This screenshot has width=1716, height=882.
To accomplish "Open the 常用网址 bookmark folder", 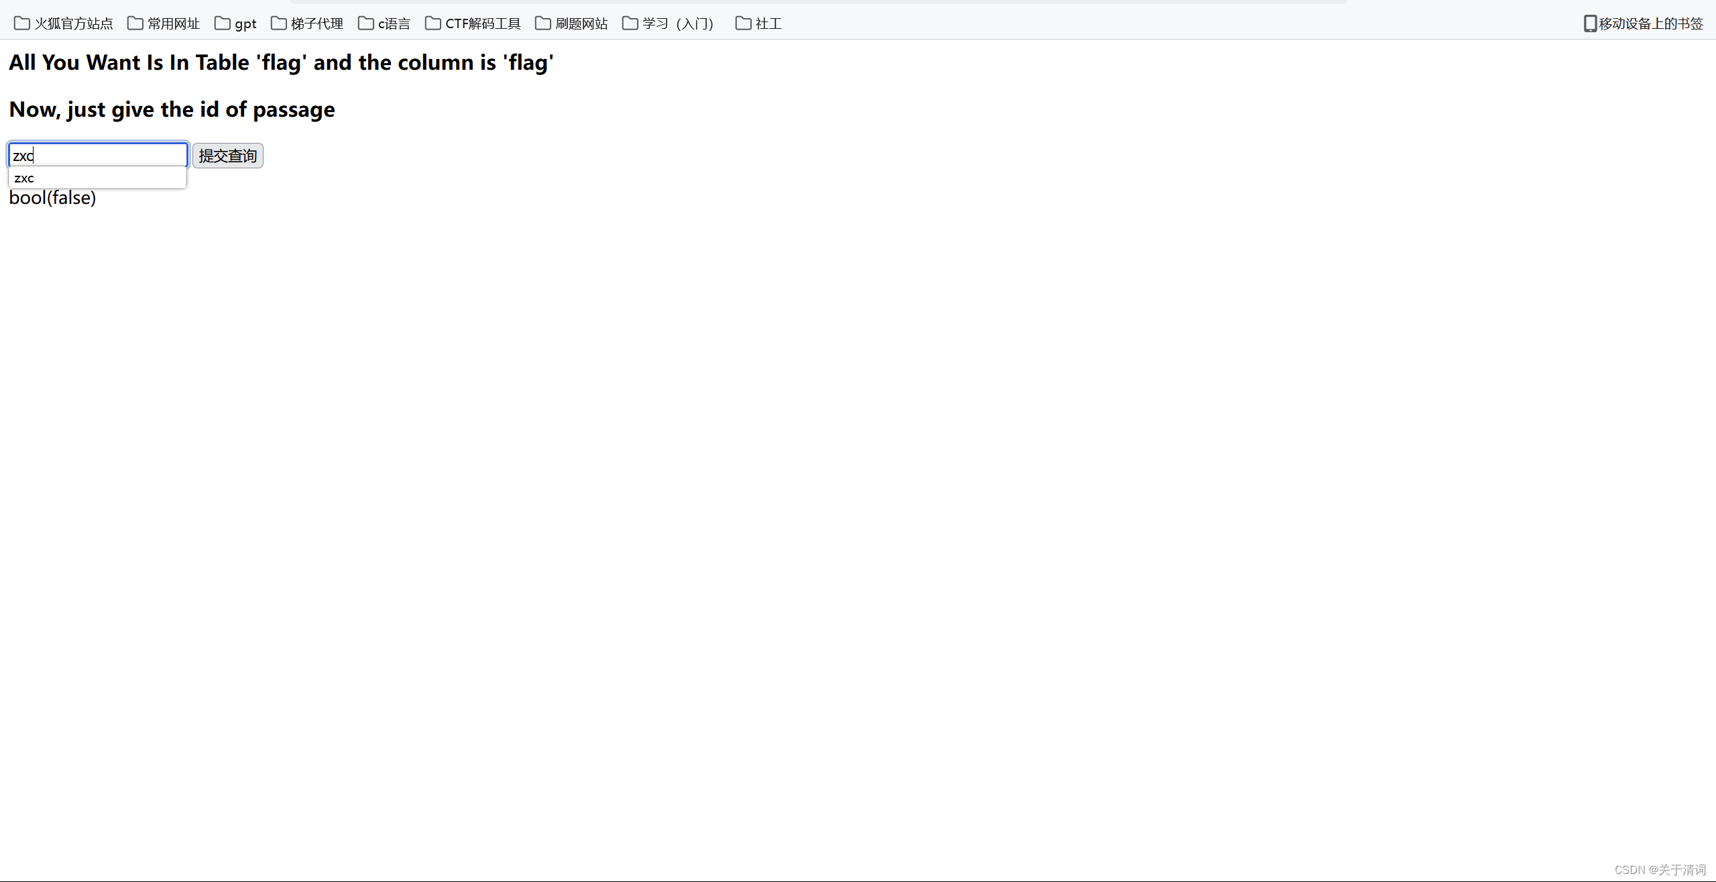I will [164, 23].
